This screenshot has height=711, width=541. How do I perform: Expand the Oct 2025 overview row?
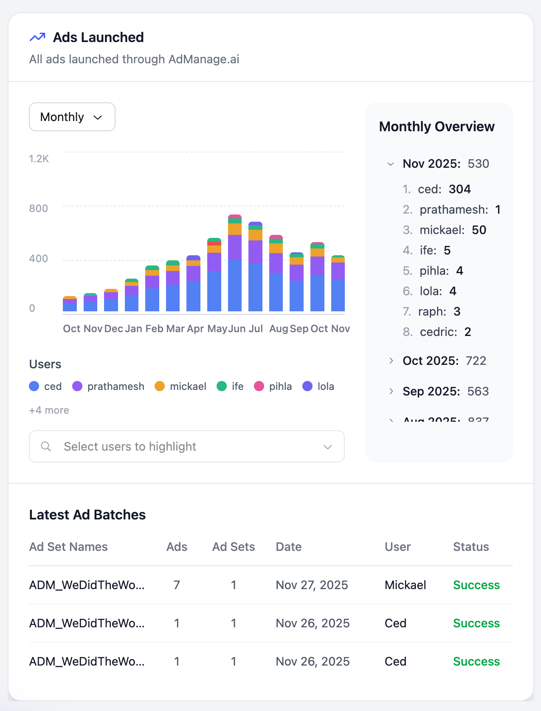(x=391, y=361)
